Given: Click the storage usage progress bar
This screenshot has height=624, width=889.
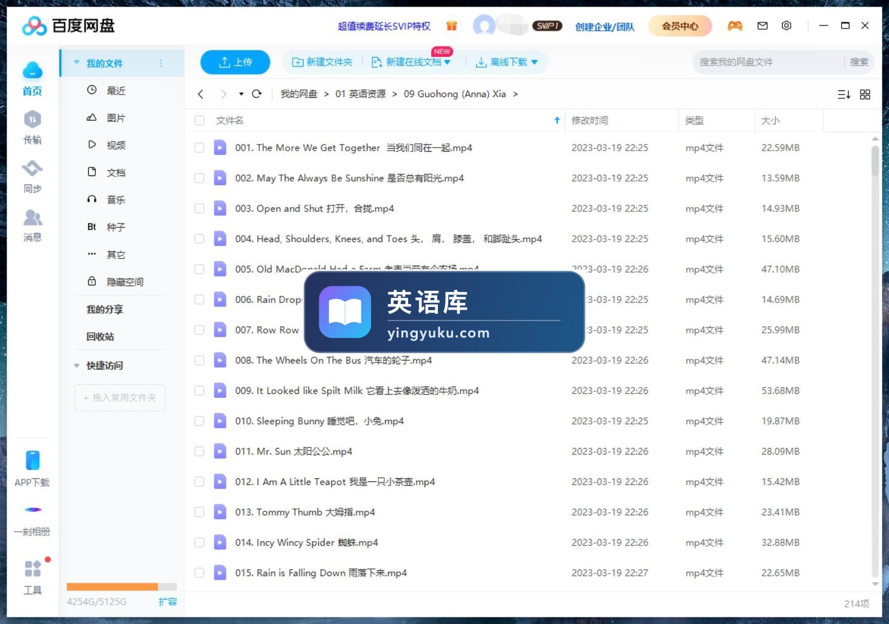Looking at the screenshot, I should (121, 586).
